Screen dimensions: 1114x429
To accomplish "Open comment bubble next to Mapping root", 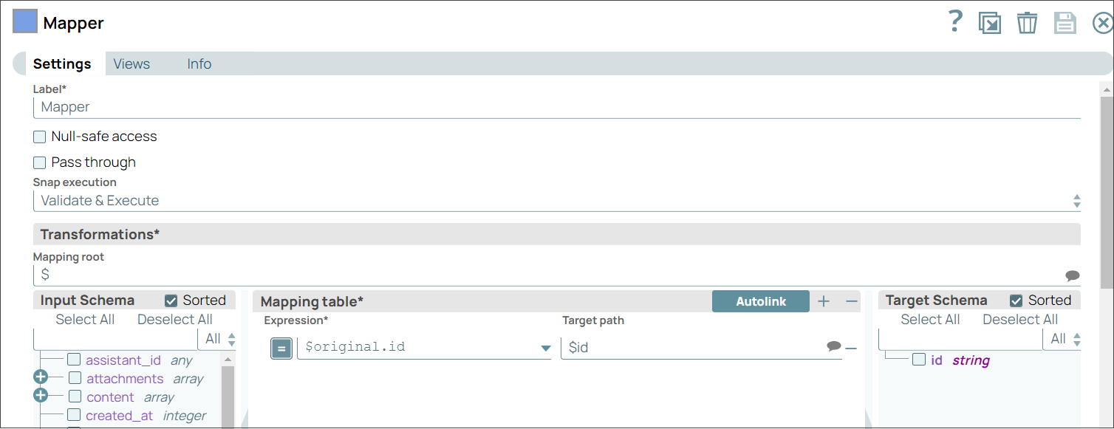I will pyautogui.click(x=1073, y=275).
